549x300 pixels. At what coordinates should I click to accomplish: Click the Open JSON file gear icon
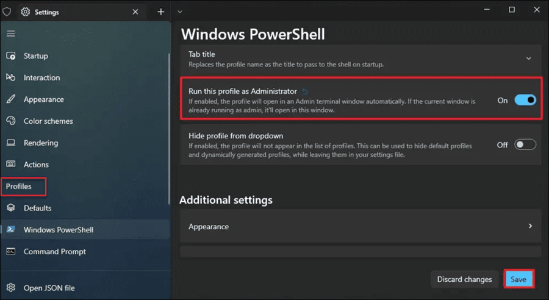click(x=11, y=287)
